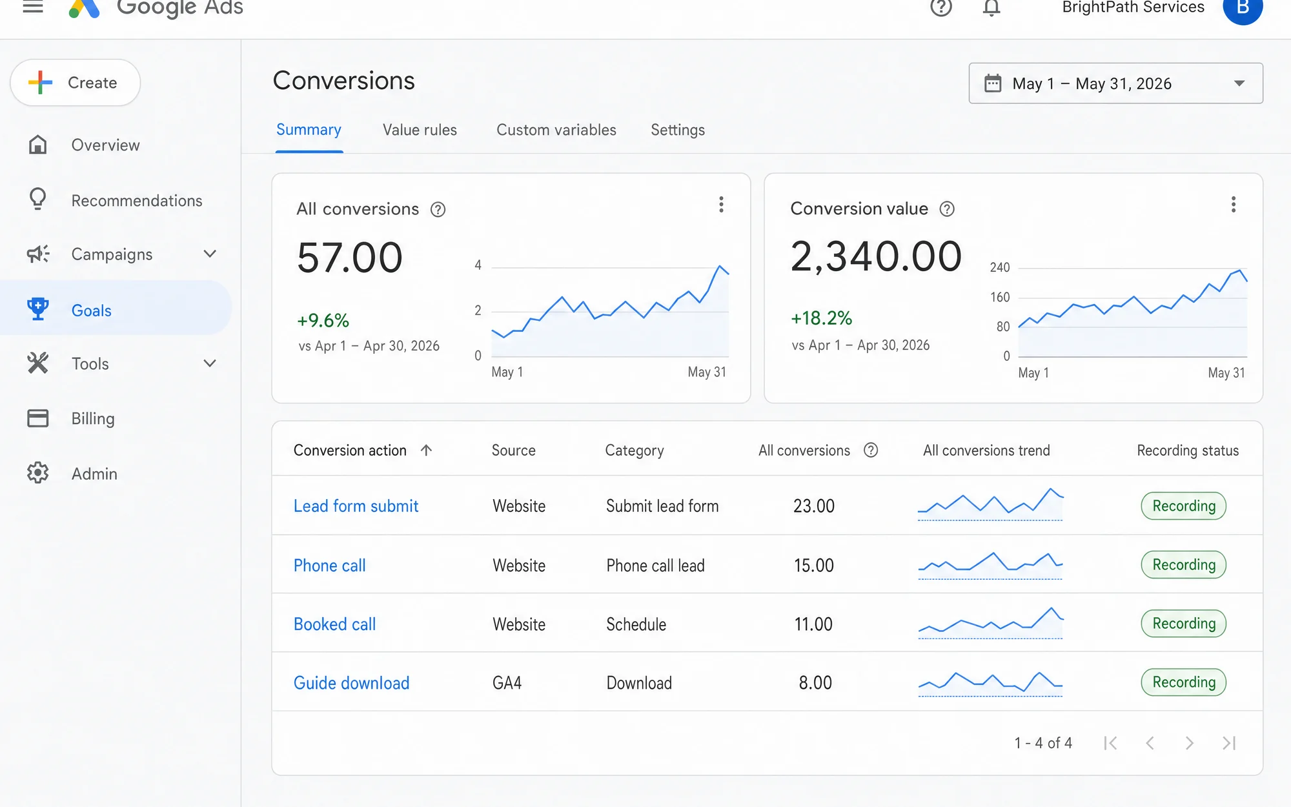1291x807 pixels.
Task: Open the May 1 – May 31 date range dropdown
Action: click(1115, 83)
